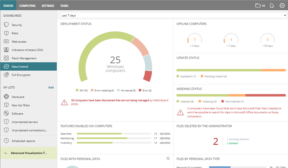Toggle the Not indexed (7) legend
288x168 pixels.
tap(232, 101)
